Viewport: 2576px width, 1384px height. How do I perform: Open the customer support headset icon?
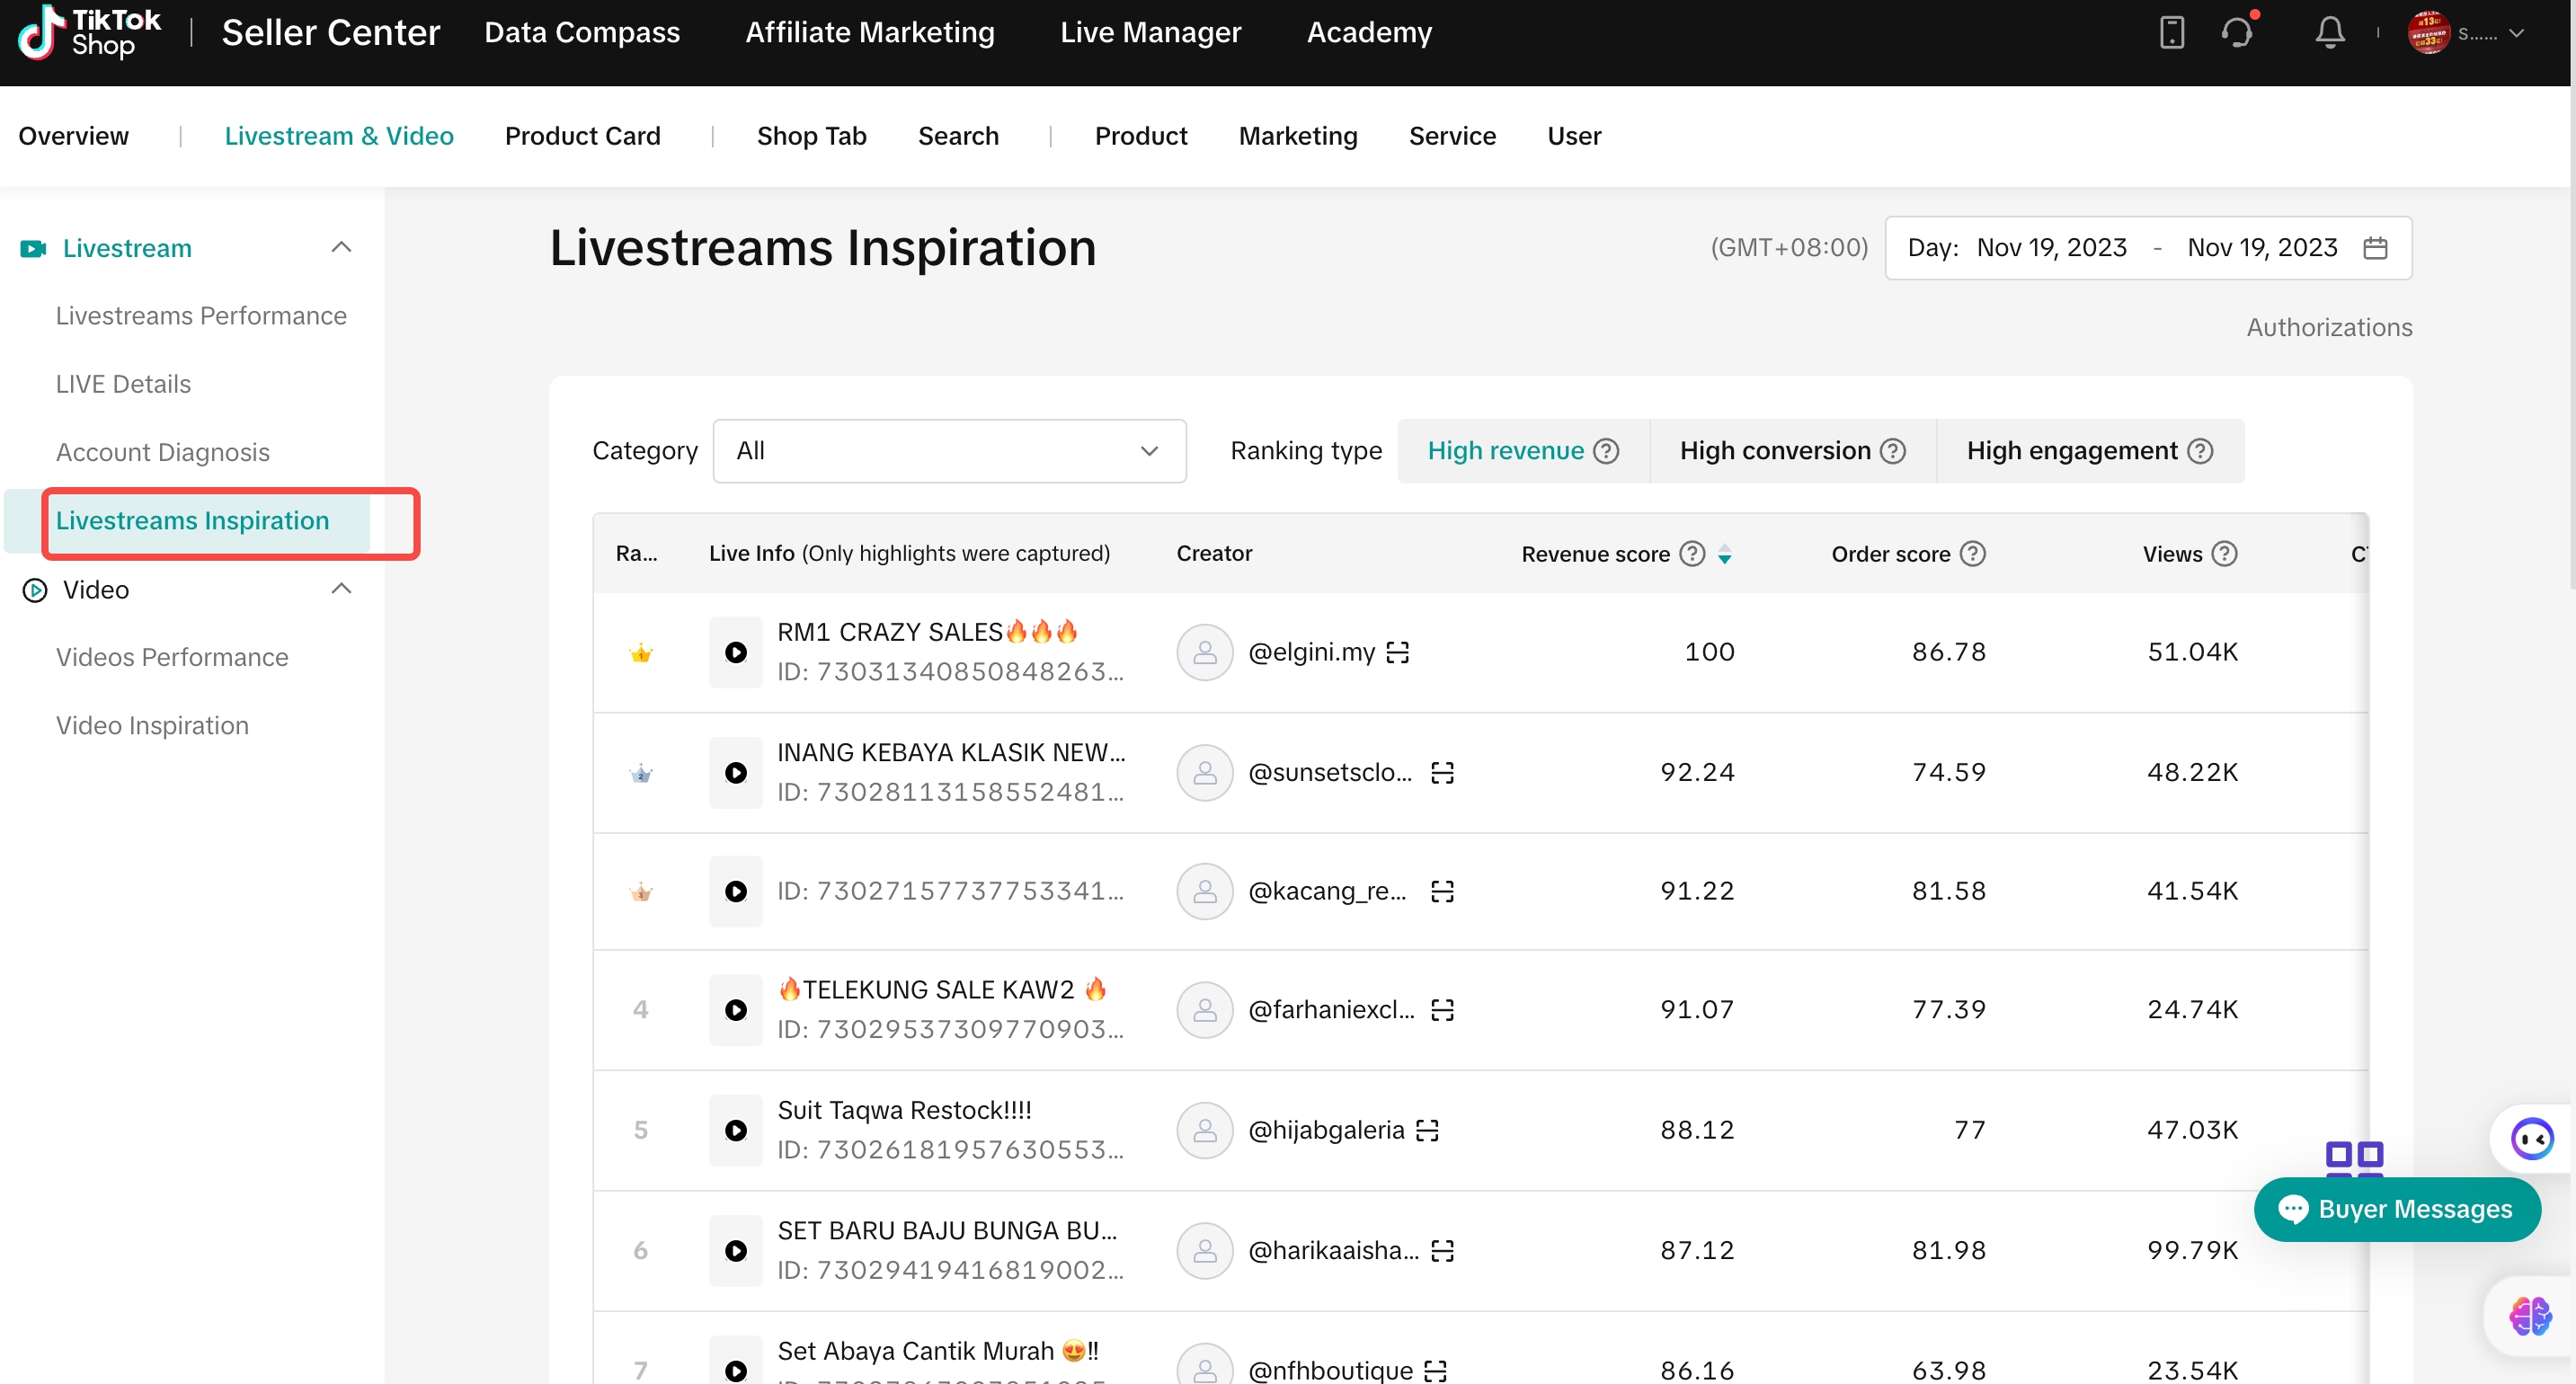[x=2237, y=32]
